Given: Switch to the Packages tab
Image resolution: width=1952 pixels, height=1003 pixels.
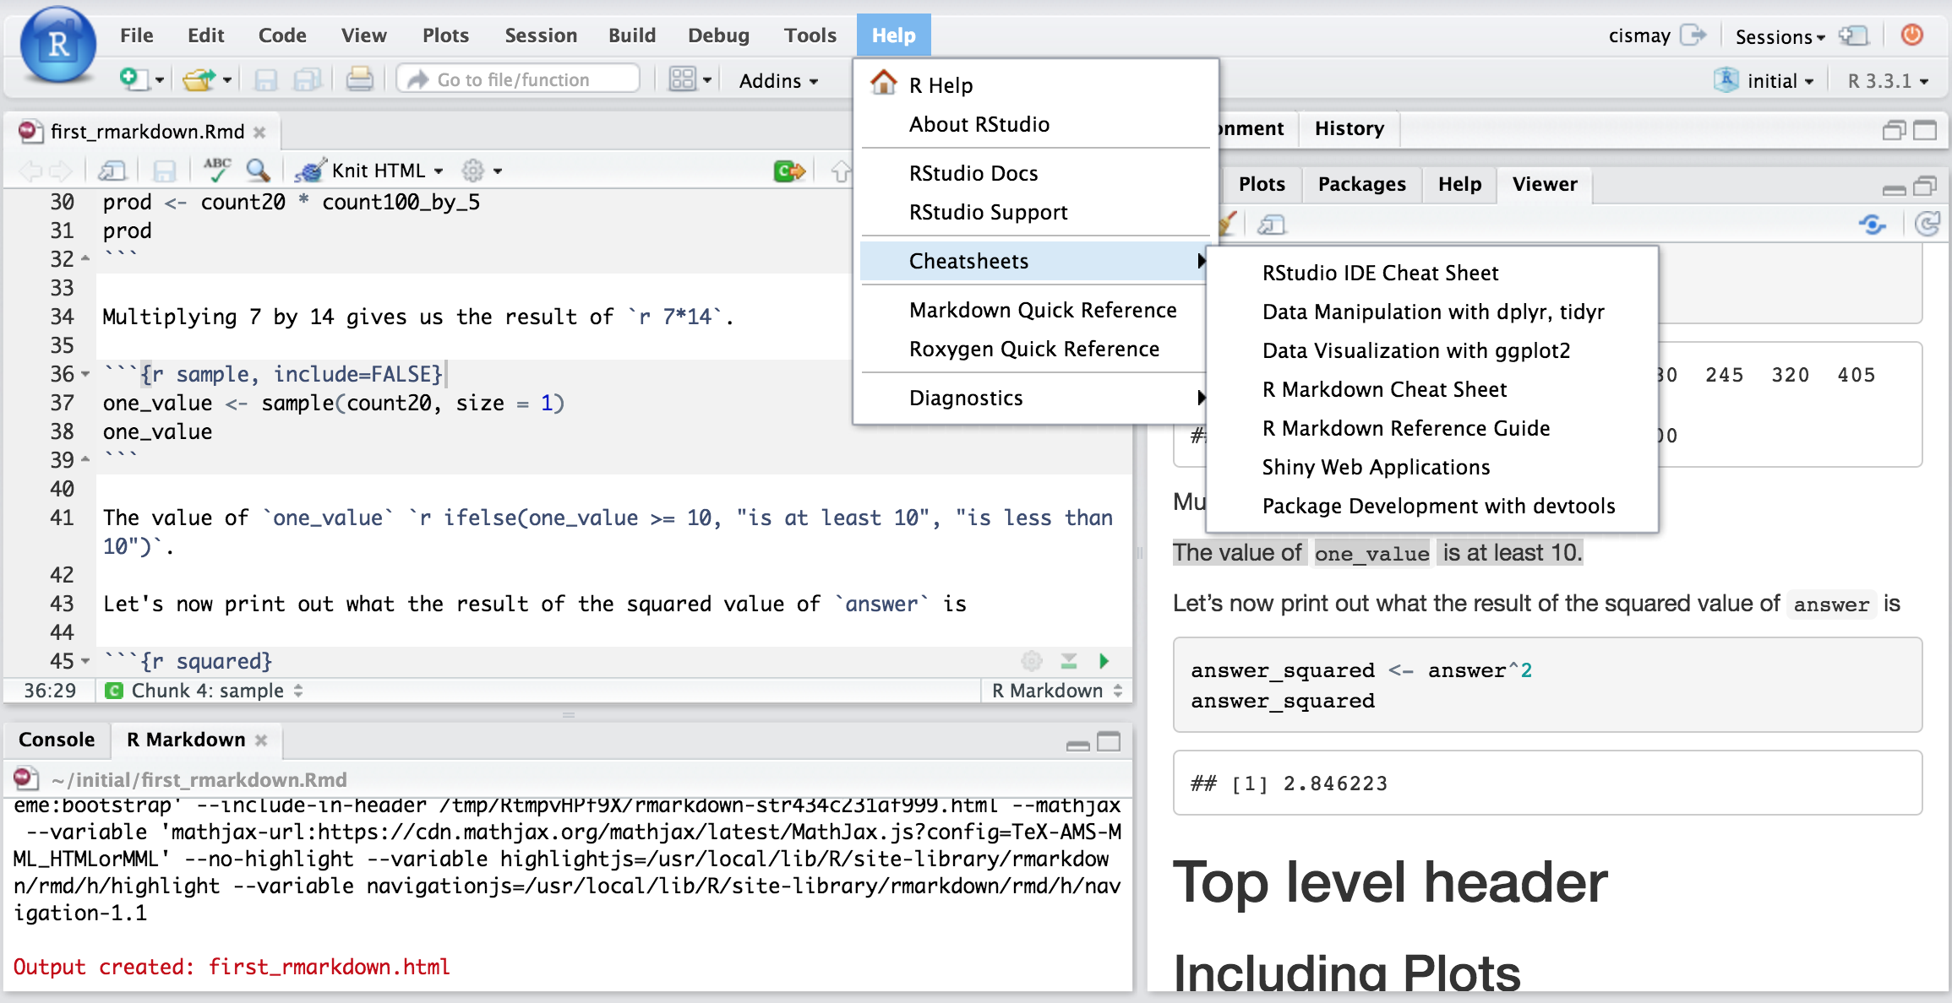Looking at the screenshot, I should tap(1360, 182).
